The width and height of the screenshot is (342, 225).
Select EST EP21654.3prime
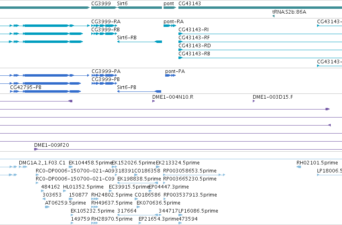click(140, 223)
